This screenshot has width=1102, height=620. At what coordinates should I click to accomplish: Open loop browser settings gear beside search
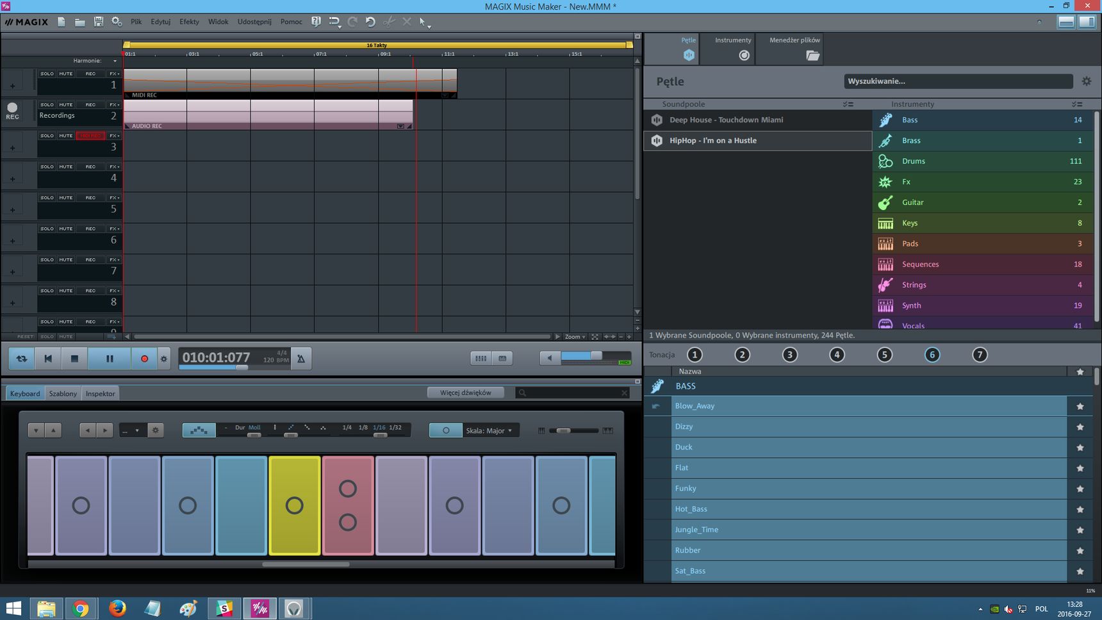[1086, 81]
